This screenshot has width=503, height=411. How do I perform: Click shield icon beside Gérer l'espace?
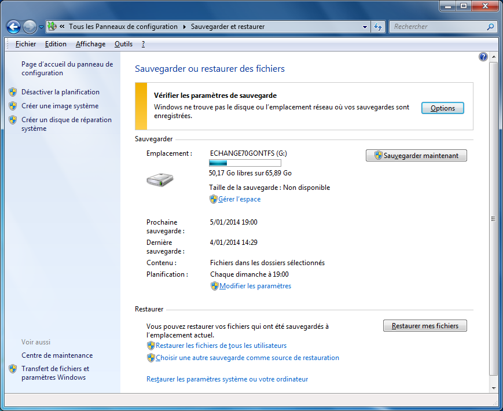[x=214, y=199]
